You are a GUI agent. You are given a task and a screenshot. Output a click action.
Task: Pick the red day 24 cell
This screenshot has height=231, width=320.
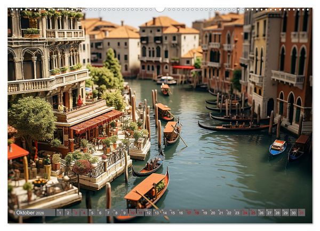pos(245,213)
